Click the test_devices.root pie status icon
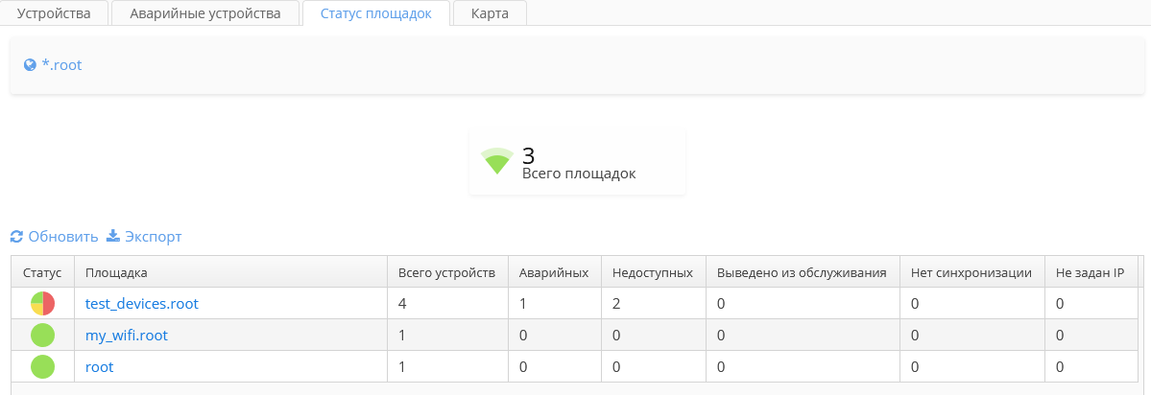This screenshot has width=1151, height=395. (42, 304)
